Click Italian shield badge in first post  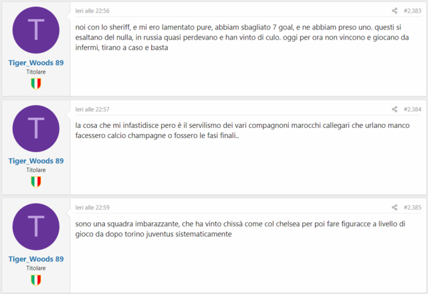[36, 84]
